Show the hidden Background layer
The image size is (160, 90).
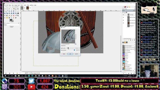click(123, 26)
